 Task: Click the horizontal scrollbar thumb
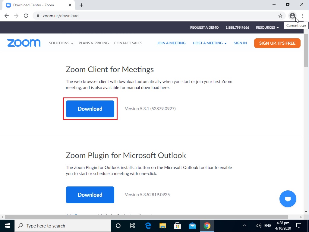pyautogui.click(x=147, y=217)
